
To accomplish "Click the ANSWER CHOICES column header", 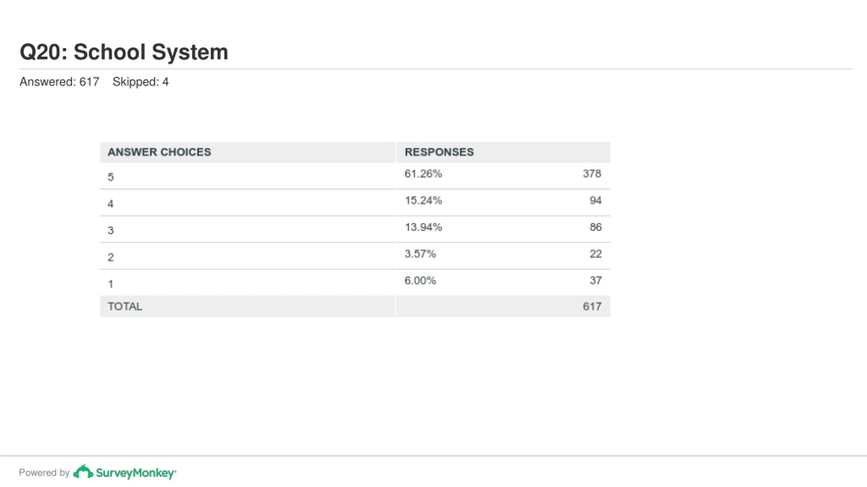I will (159, 152).
